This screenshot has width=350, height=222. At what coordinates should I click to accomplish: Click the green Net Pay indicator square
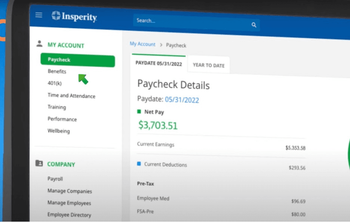pyautogui.click(x=139, y=112)
